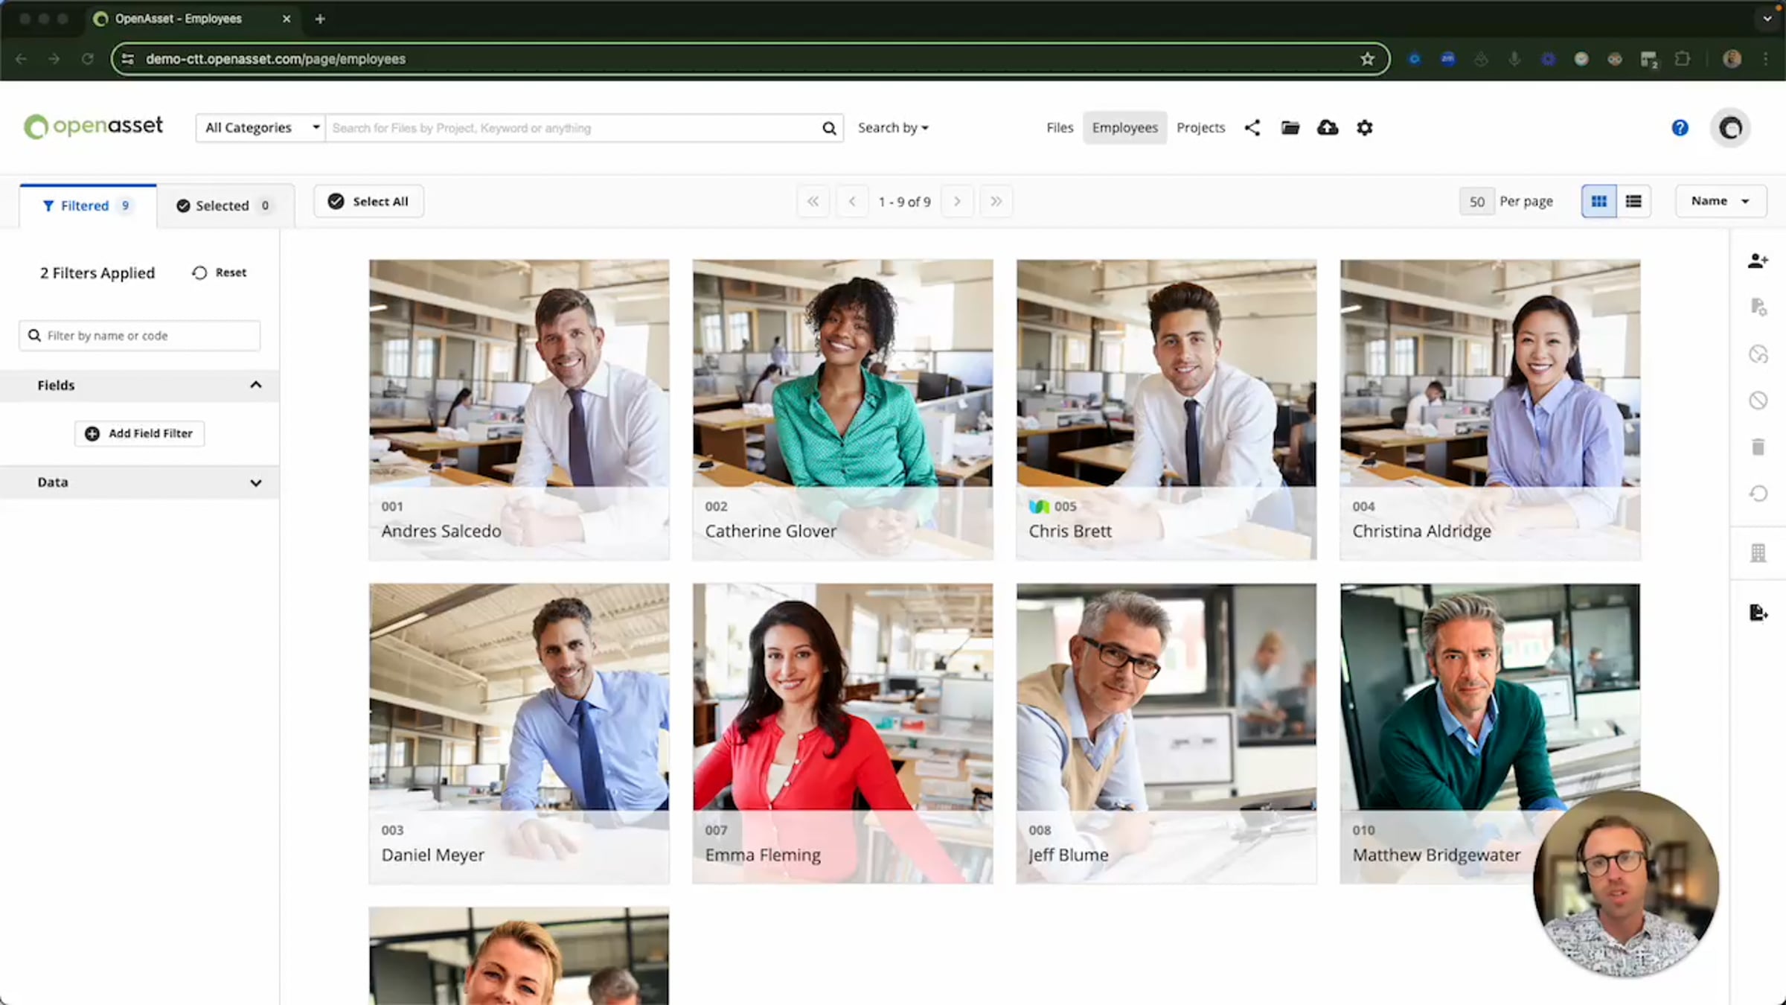Viewport: 1786px width, 1005px height.
Task: Click the undo restore icon in right sidebar
Action: 1758,494
